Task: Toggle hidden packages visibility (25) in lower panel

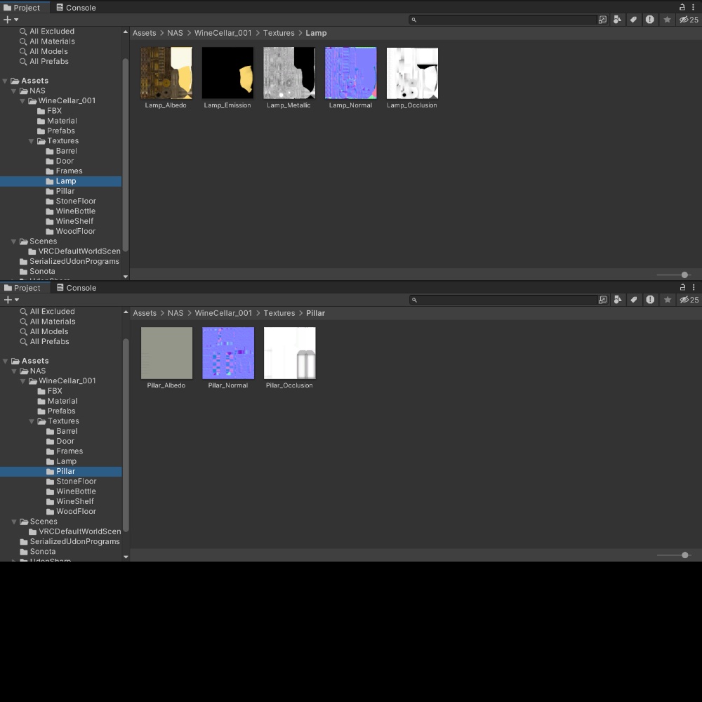Action: point(689,300)
